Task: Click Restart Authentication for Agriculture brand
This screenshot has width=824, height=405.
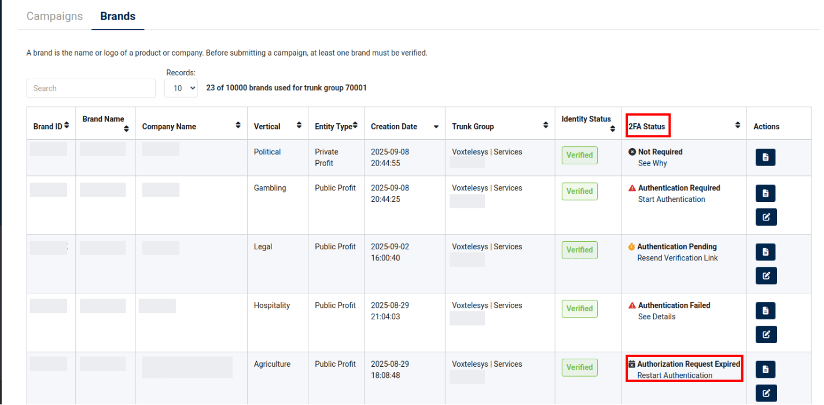Action: pyautogui.click(x=675, y=375)
